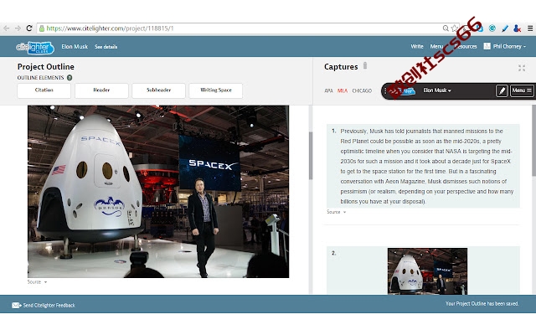Open Menu in the top navigation
The width and height of the screenshot is (536, 335).
pos(436,46)
